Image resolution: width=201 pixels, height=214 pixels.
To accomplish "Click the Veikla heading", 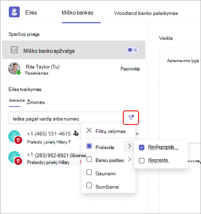I will coord(166,38).
